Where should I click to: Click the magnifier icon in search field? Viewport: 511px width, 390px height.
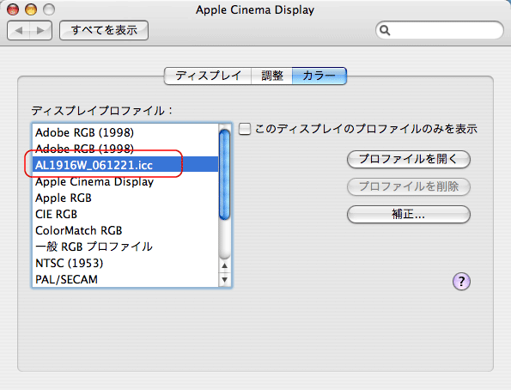click(x=385, y=30)
